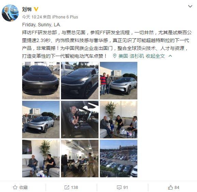Open the 91 comments count

125,187
